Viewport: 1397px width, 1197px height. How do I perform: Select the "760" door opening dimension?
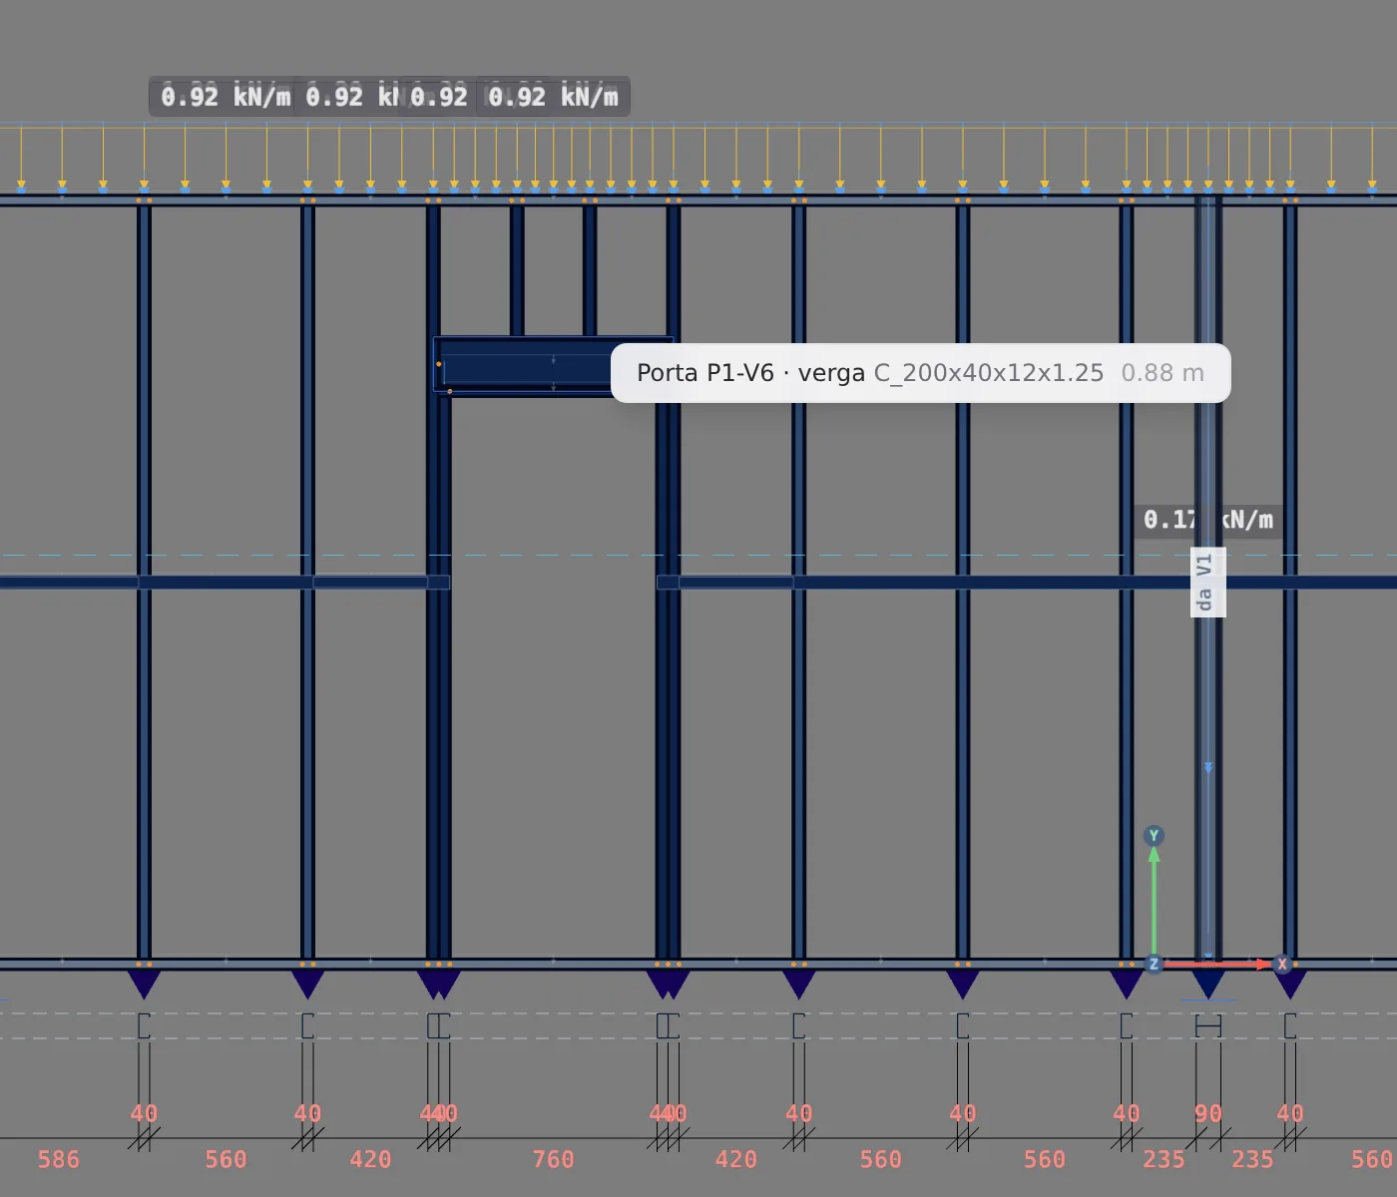(x=553, y=1159)
